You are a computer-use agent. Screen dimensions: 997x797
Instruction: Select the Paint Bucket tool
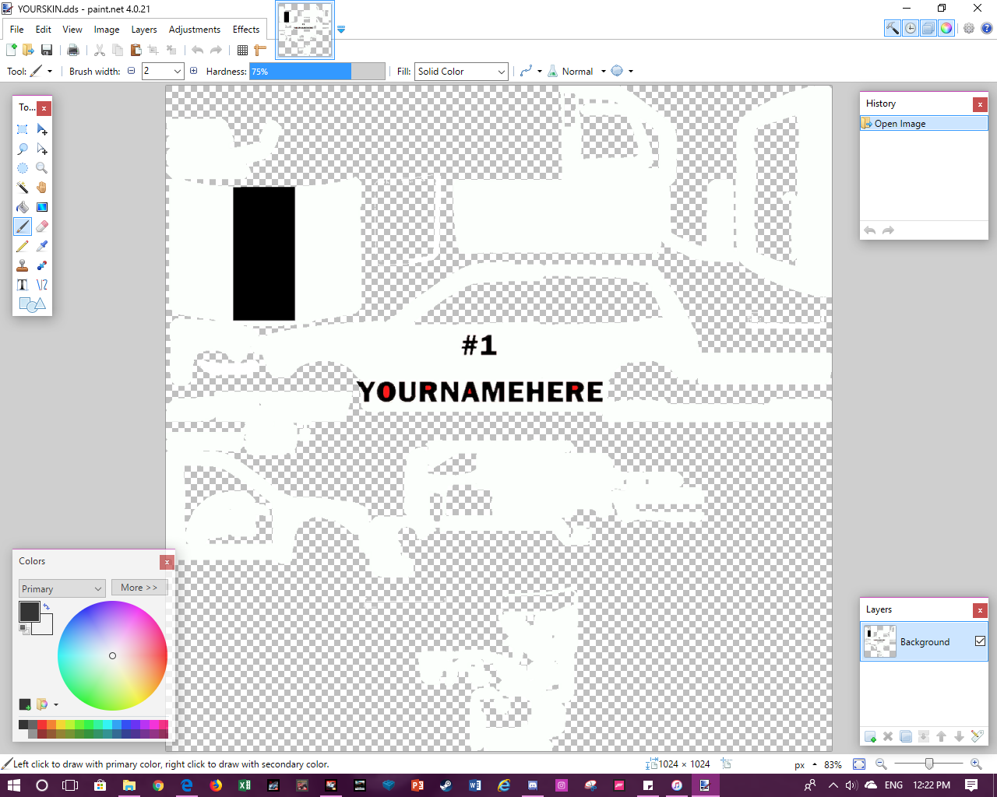(23, 207)
